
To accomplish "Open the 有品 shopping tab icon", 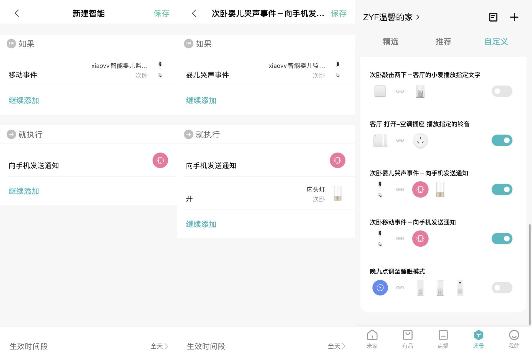I will coord(407,338).
